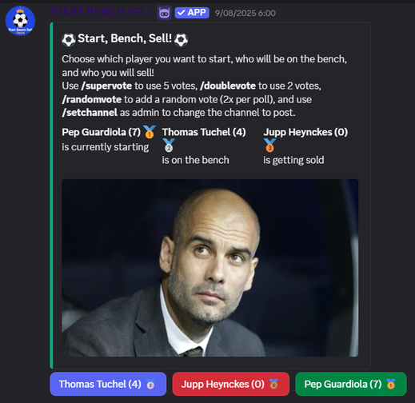Click the bronze medal emoji under Jupp Heynckes (0)
The height and width of the screenshot is (403, 415).
coord(269,146)
